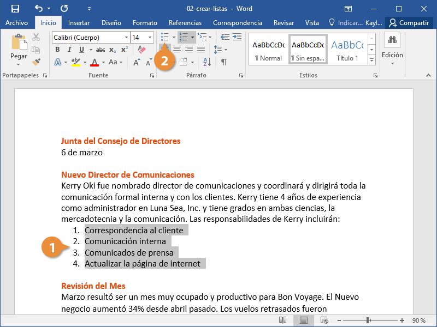Open the font color dropdown arrow
The width and height of the screenshot is (437, 327).
pos(103,62)
